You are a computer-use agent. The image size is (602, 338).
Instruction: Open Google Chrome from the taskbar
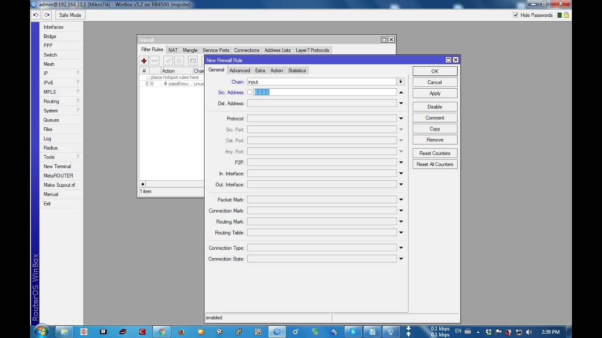pos(162,331)
